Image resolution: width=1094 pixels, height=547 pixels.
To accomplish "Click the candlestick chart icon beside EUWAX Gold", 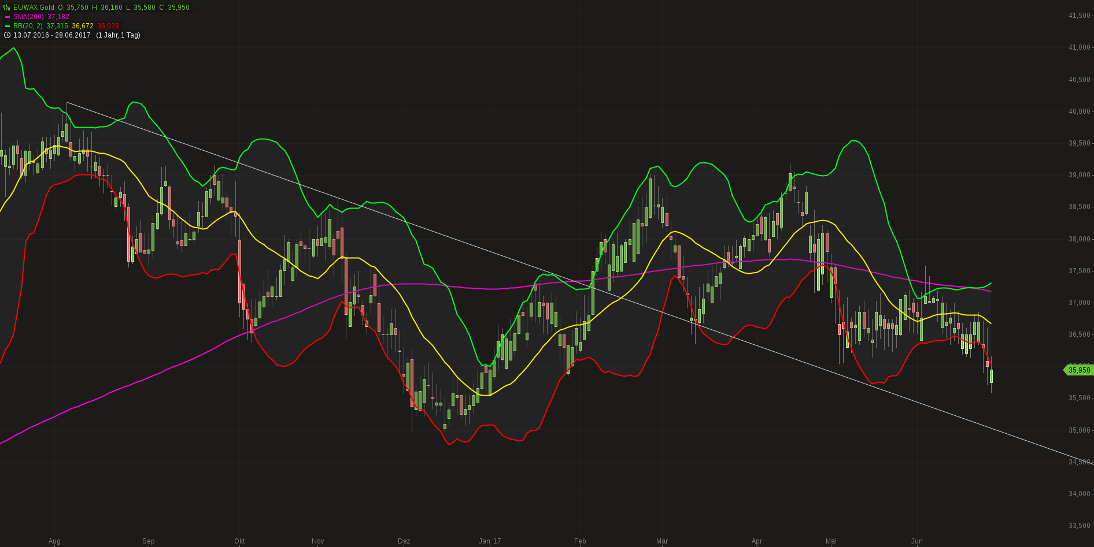I will pos(6,8).
